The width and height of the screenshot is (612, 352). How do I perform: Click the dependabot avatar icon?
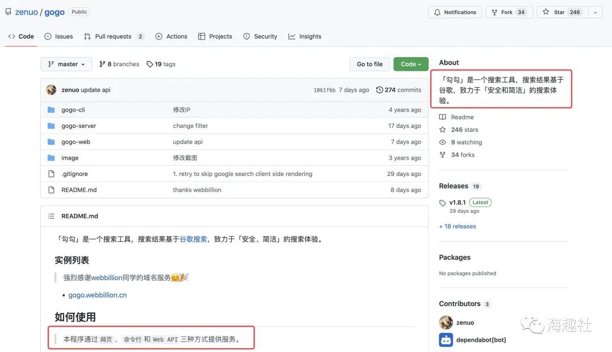(446, 340)
